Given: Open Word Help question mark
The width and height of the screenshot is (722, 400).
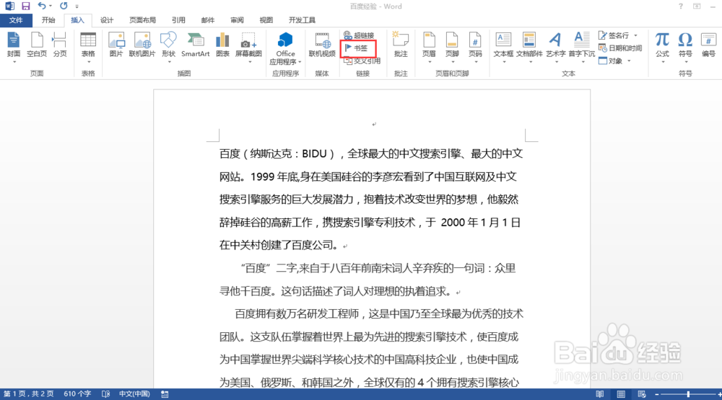Looking at the screenshot, I should click(x=681, y=6).
